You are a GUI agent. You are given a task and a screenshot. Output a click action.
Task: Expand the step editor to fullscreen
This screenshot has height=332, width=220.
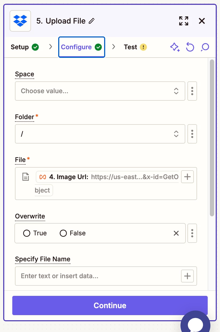pyautogui.click(x=184, y=21)
